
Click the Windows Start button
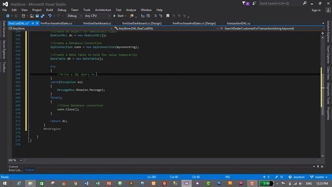pyautogui.click(x=5, y=183)
